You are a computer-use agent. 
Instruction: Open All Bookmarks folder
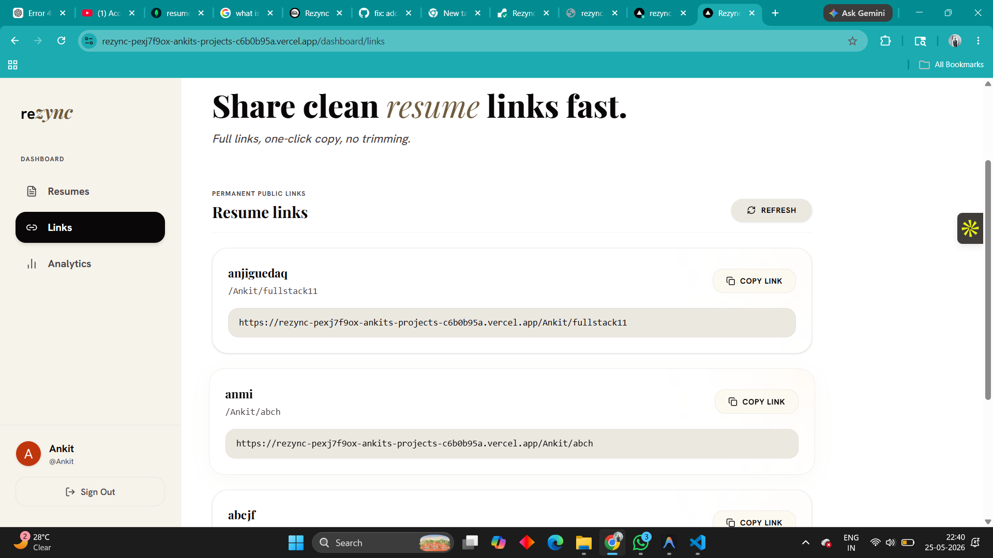point(951,65)
